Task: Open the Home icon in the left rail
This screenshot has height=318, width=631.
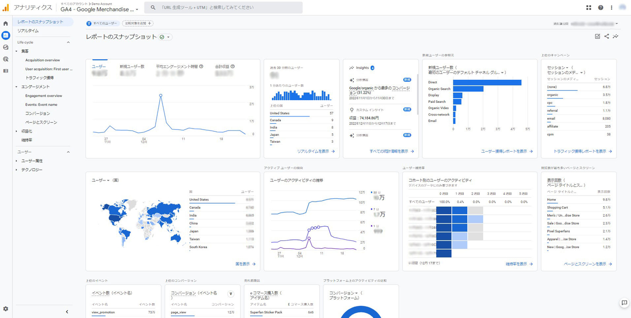Action: [6, 24]
